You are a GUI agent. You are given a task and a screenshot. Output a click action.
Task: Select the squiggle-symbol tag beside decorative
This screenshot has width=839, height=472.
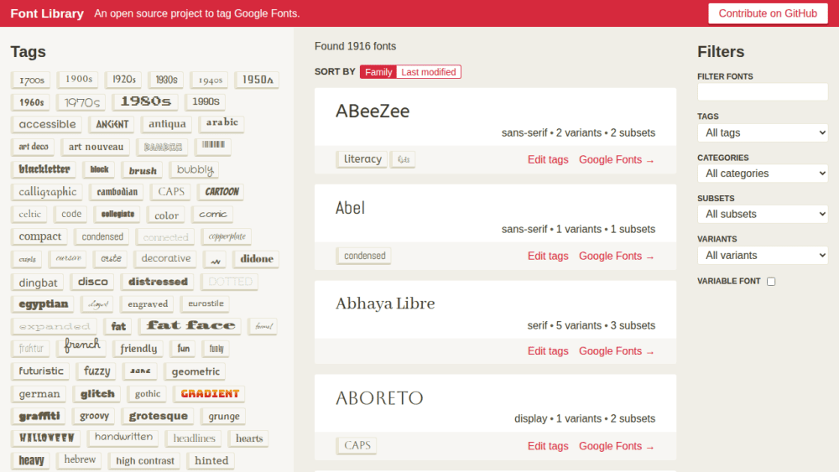(x=215, y=259)
